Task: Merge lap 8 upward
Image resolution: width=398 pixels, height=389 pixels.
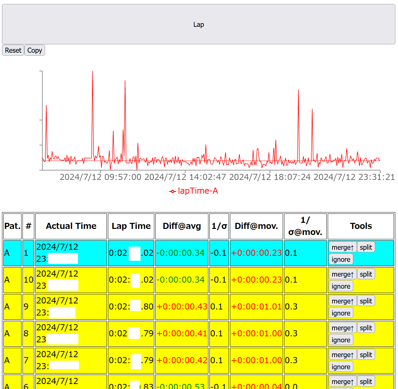Action: pos(342,328)
